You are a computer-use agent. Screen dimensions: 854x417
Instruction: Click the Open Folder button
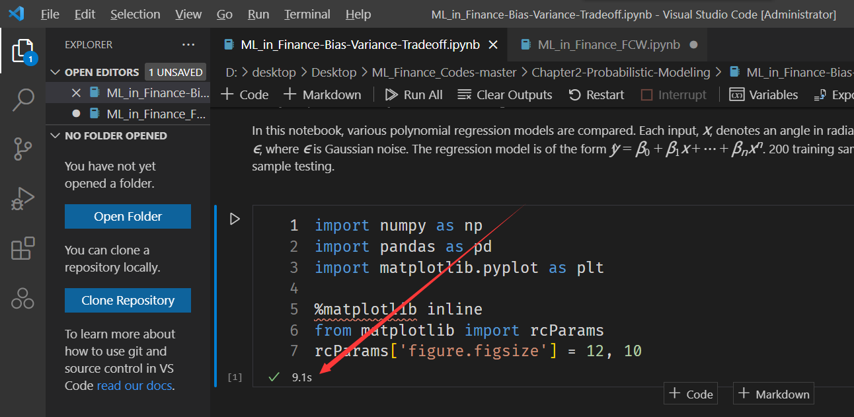pos(128,216)
